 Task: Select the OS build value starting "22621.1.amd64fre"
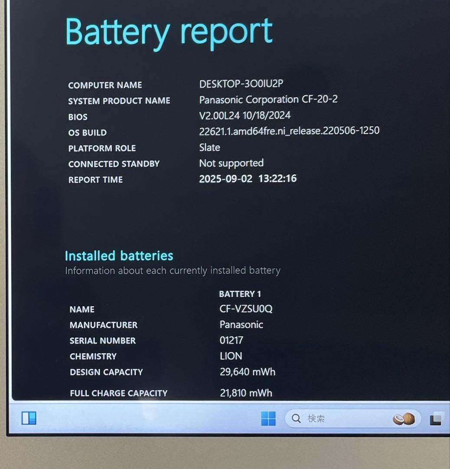coord(289,131)
